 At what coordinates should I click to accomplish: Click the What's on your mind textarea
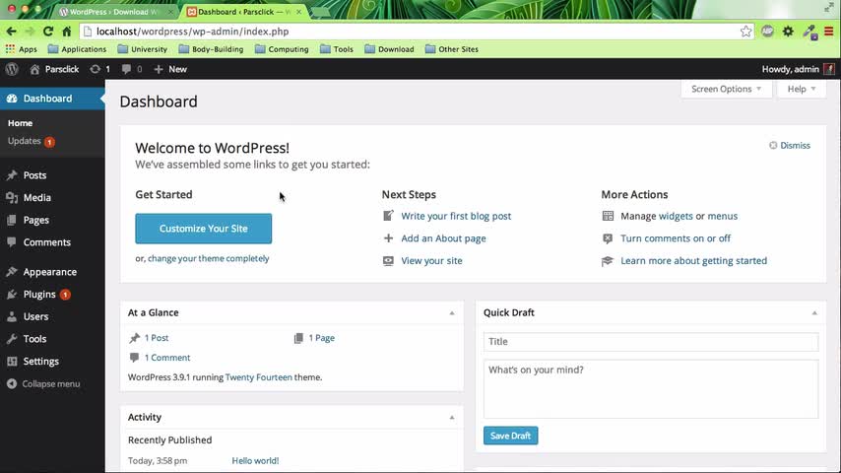(x=651, y=388)
